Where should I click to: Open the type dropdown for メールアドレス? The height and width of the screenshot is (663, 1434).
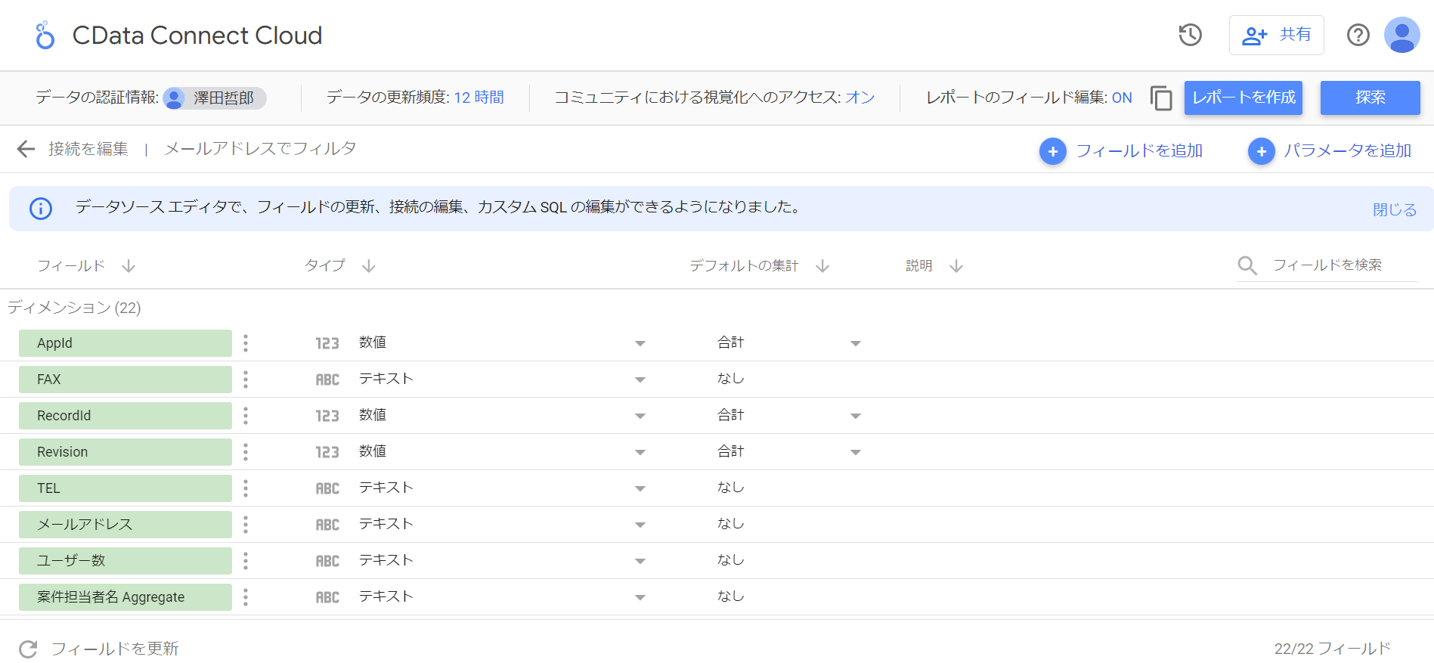640,525
